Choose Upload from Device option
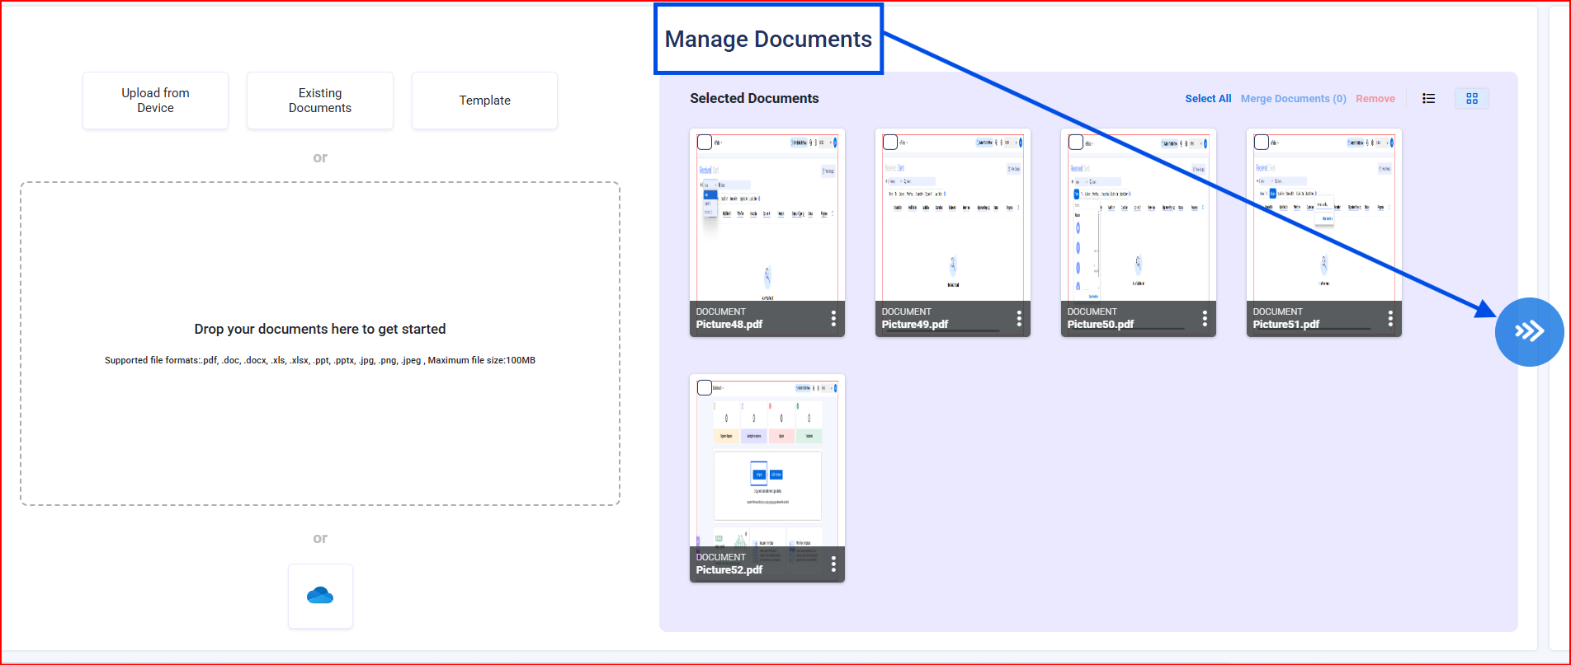Image resolution: width=1571 pixels, height=665 pixels. pyautogui.click(x=155, y=101)
